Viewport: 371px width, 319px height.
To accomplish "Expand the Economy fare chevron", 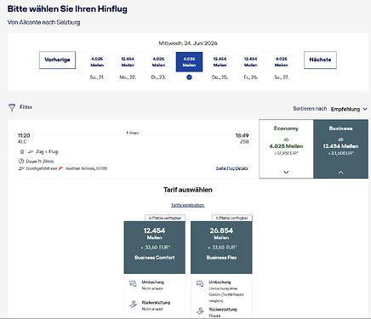I will [286, 172].
